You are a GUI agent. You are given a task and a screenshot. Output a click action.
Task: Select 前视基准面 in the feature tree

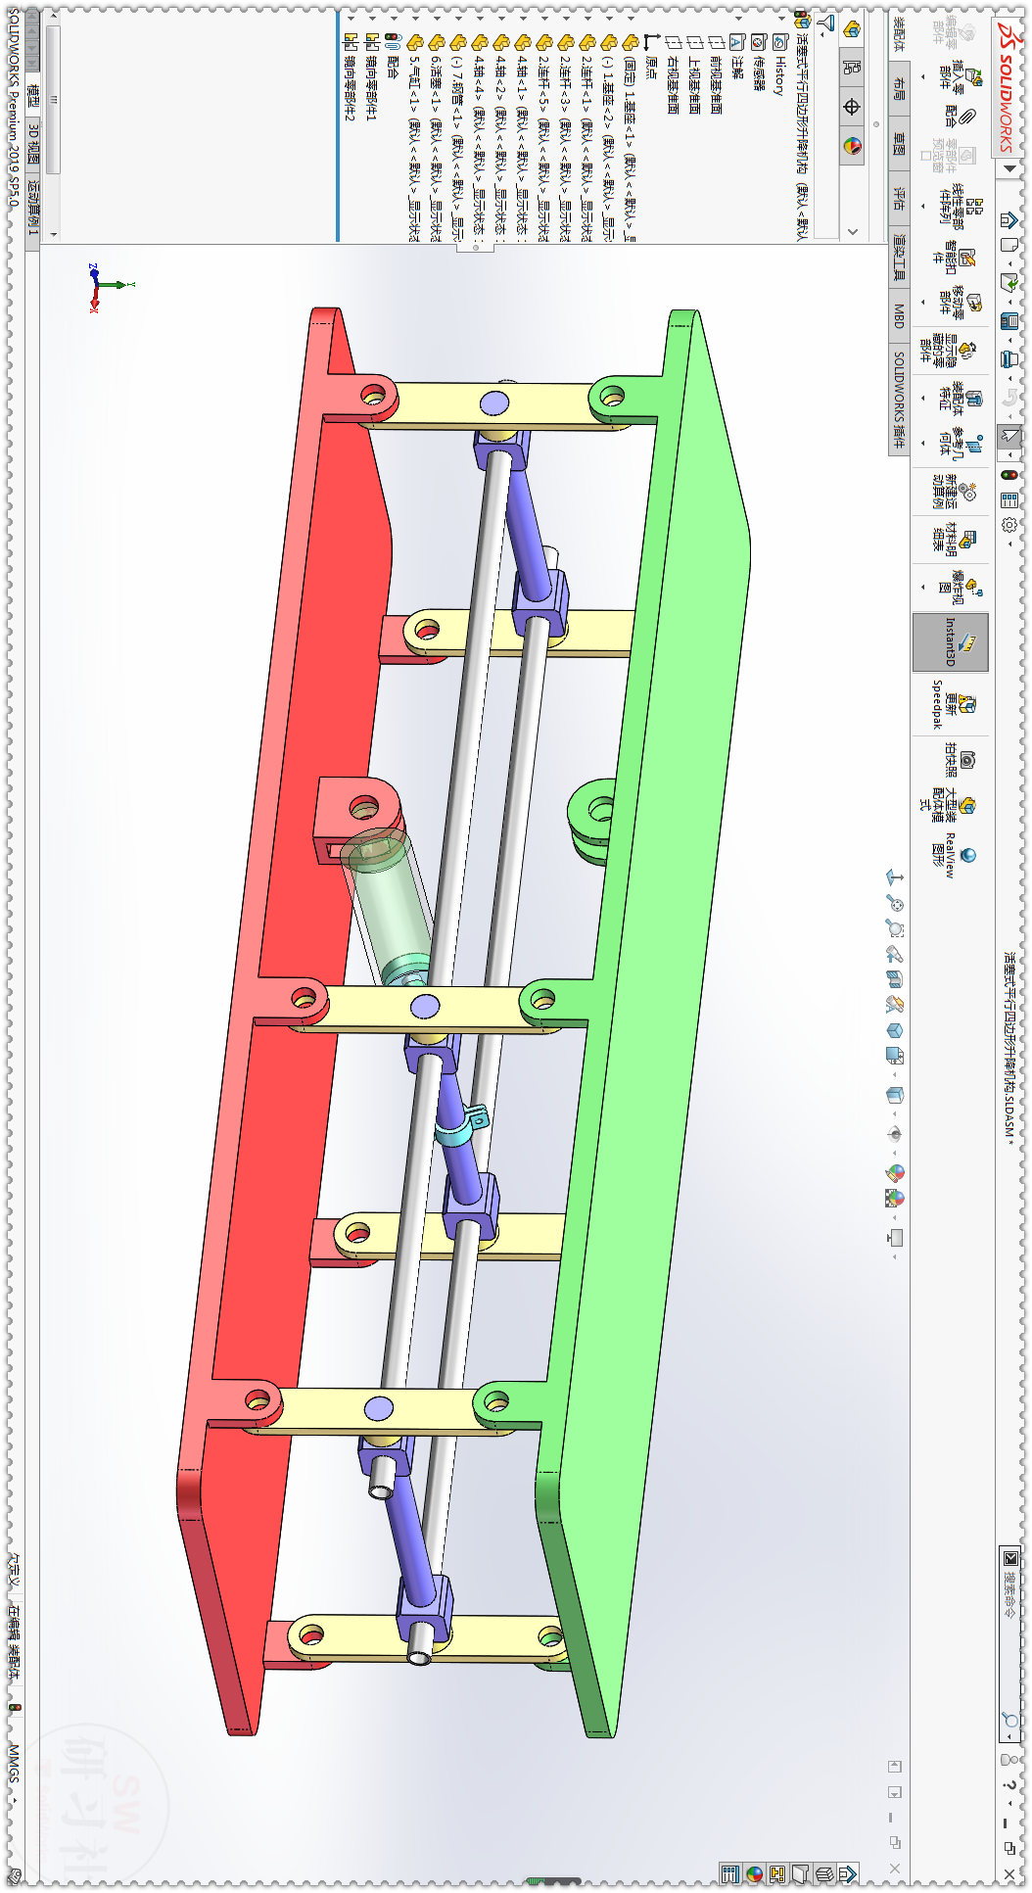(x=716, y=85)
